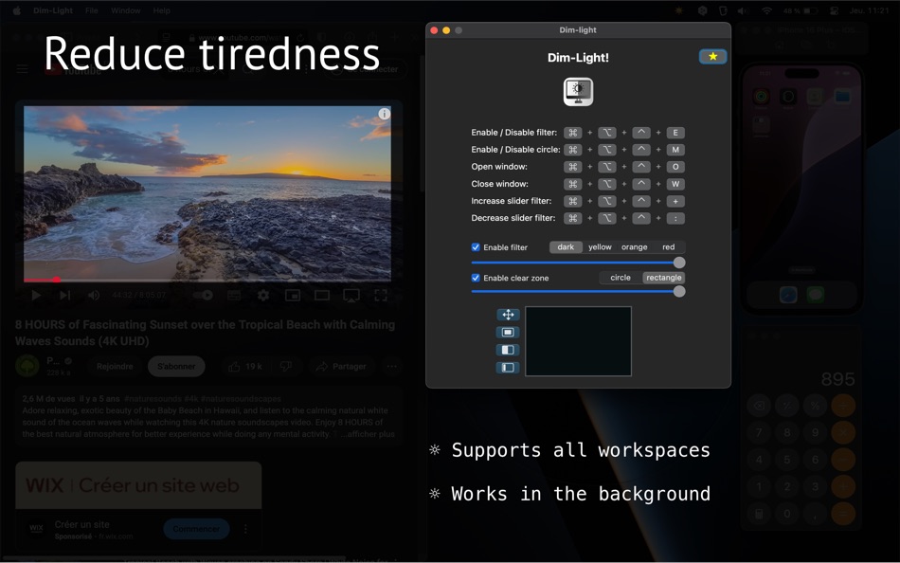Image resolution: width=900 pixels, height=563 pixels.
Task: Click the yellow star button in Dim-light
Action: point(712,56)
